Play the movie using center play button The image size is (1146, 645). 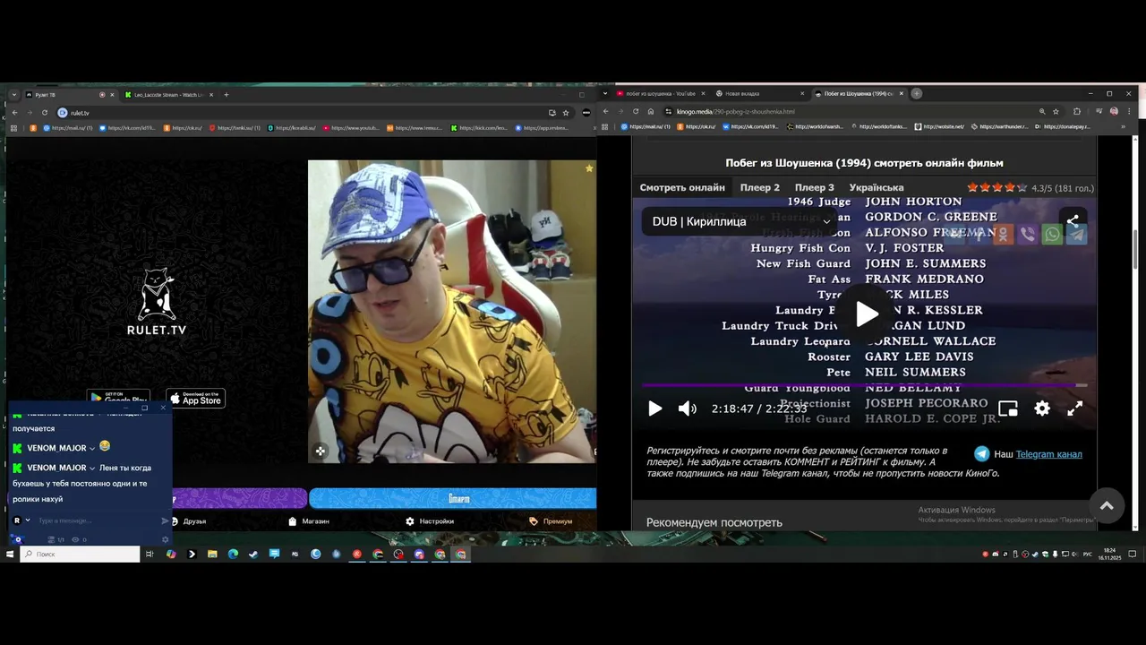(866, 314)
